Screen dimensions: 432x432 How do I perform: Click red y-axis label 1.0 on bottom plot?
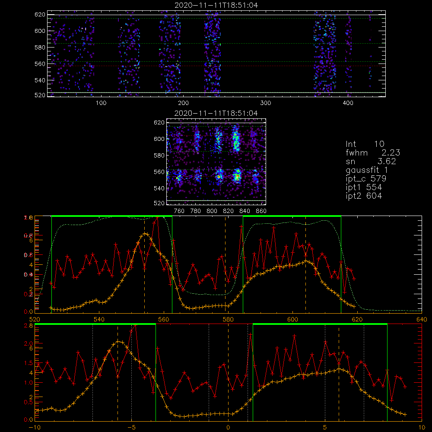pos(29,383)
